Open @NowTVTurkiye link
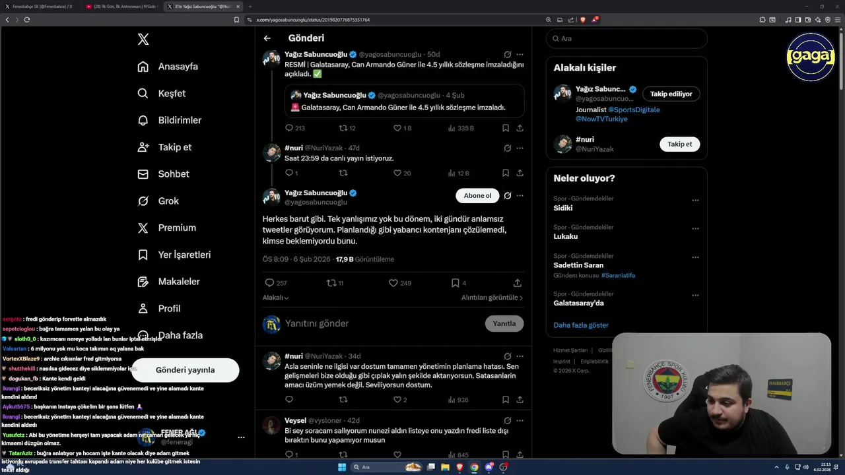Screen dimensions: 845x475 click(x=601, y=119)
